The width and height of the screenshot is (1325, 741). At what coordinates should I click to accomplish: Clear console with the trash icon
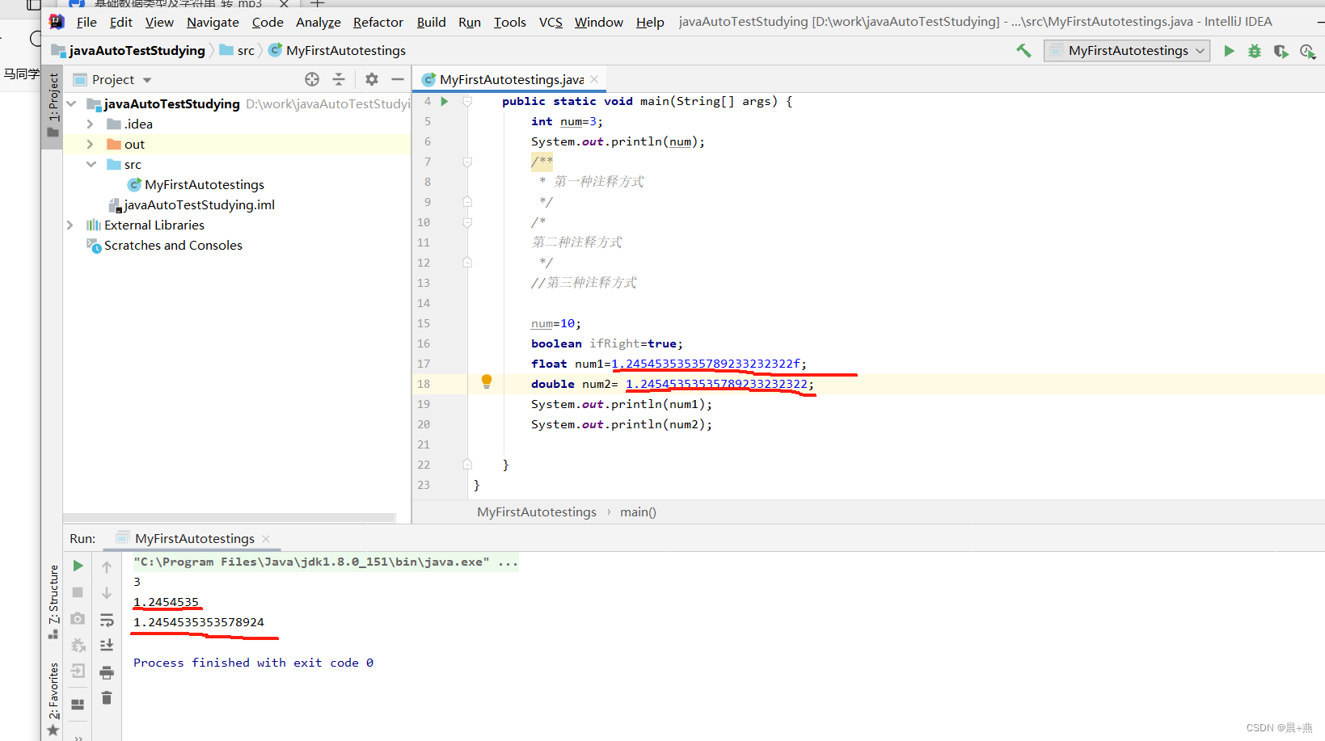(x=107, y=698)
